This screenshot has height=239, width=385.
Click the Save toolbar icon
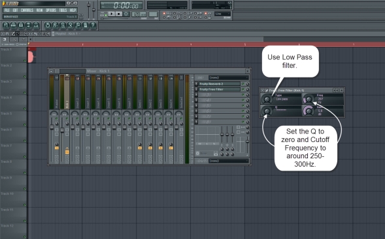coord(56,25)
